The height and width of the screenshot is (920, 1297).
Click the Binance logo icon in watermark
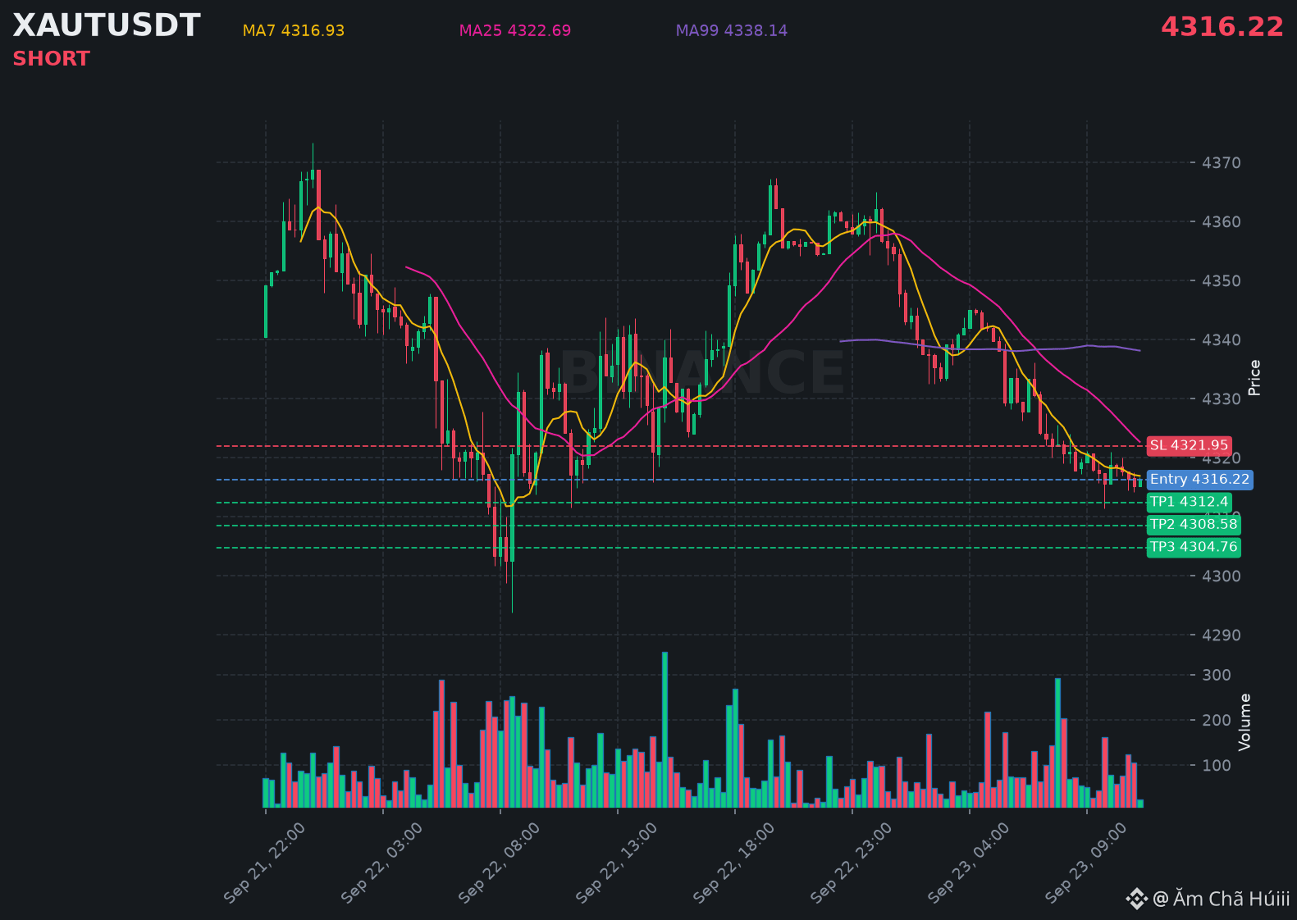click(x=1136, y=899)
